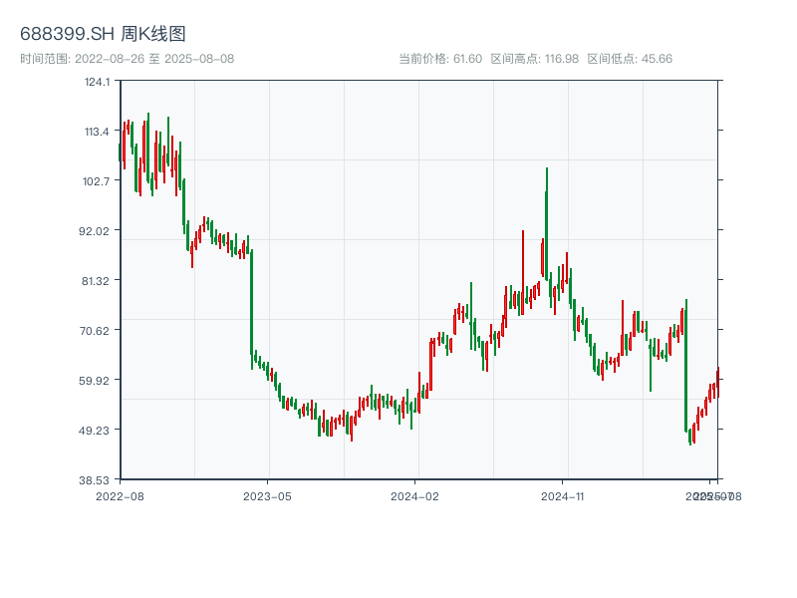
Task: Click the y-axis label 124.1
Action: [97, 82]
